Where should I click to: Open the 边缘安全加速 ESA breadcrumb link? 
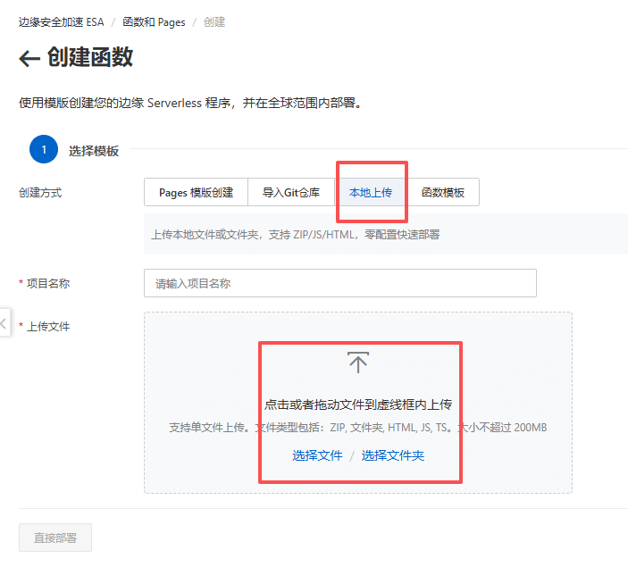coord(62,22)
